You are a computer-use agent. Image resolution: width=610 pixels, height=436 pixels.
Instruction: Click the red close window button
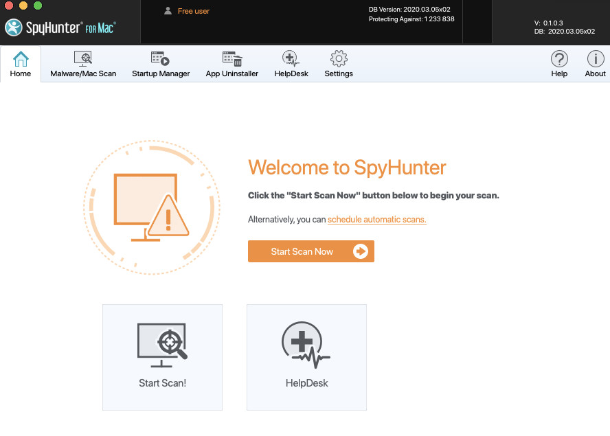click(x=8, y=5)
